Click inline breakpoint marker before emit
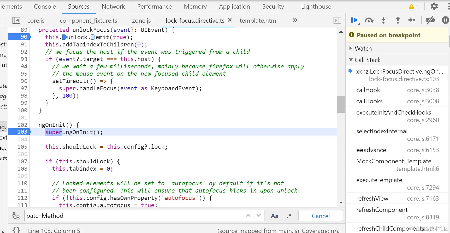 coord(93,37)
